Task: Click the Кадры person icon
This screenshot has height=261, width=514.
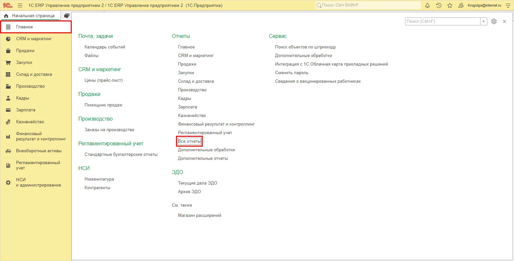Action: click(8, 98)
